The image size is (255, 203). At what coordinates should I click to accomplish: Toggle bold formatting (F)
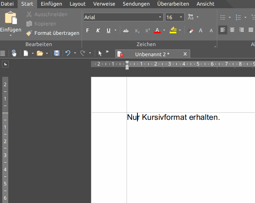(88, 30)
